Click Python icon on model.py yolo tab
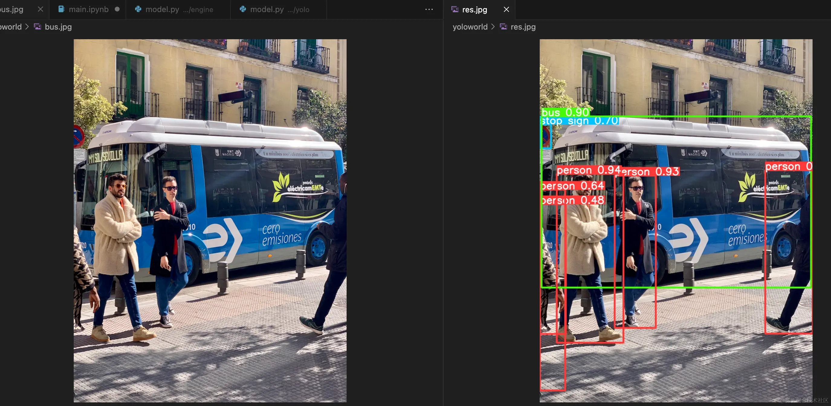The image size is (831, 406). 243,9
